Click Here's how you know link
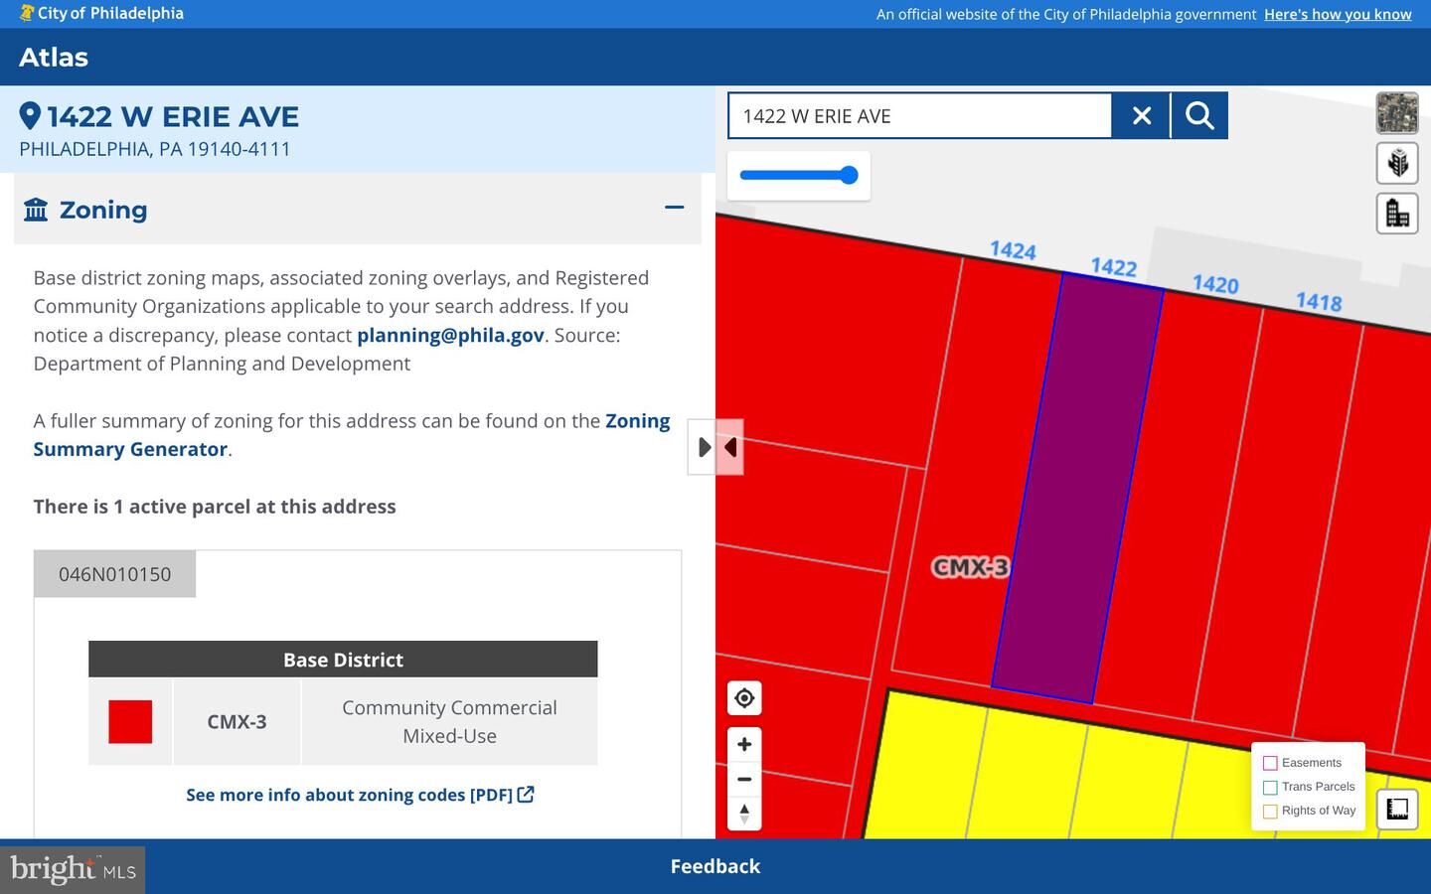 1338,14
